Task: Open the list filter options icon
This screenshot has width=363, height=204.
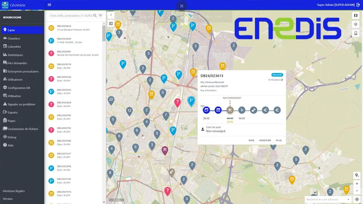Action: [x=100, y=16]
